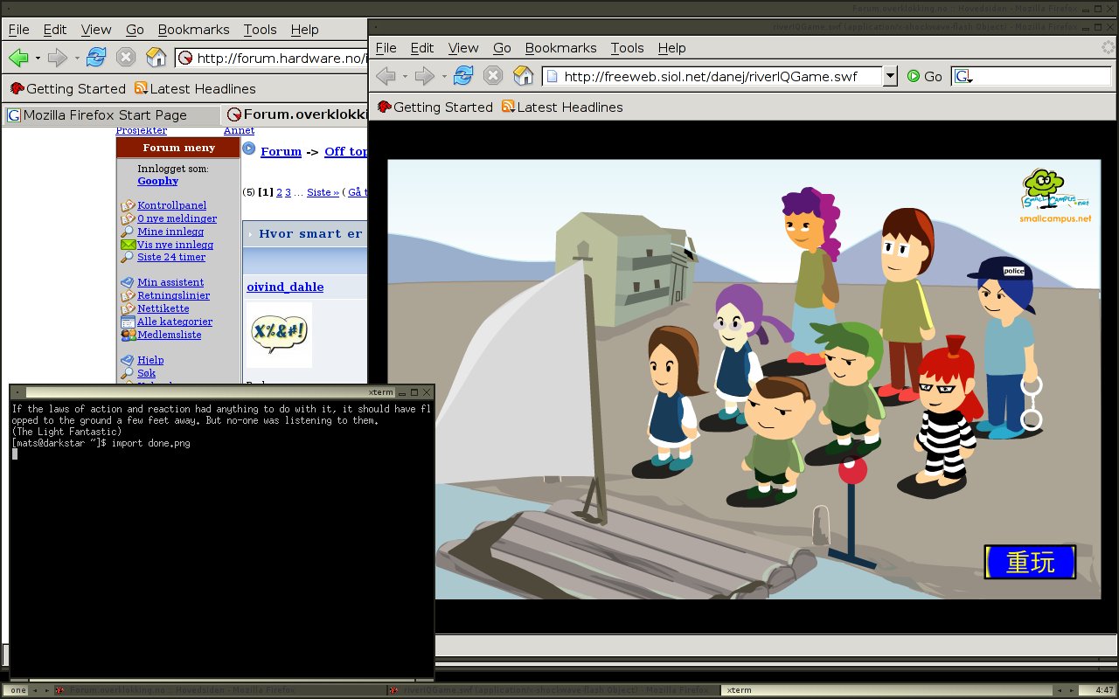Screen dimensions: 1119x699
Task: Click the book icon beside Min assistent
Action: 129,283
